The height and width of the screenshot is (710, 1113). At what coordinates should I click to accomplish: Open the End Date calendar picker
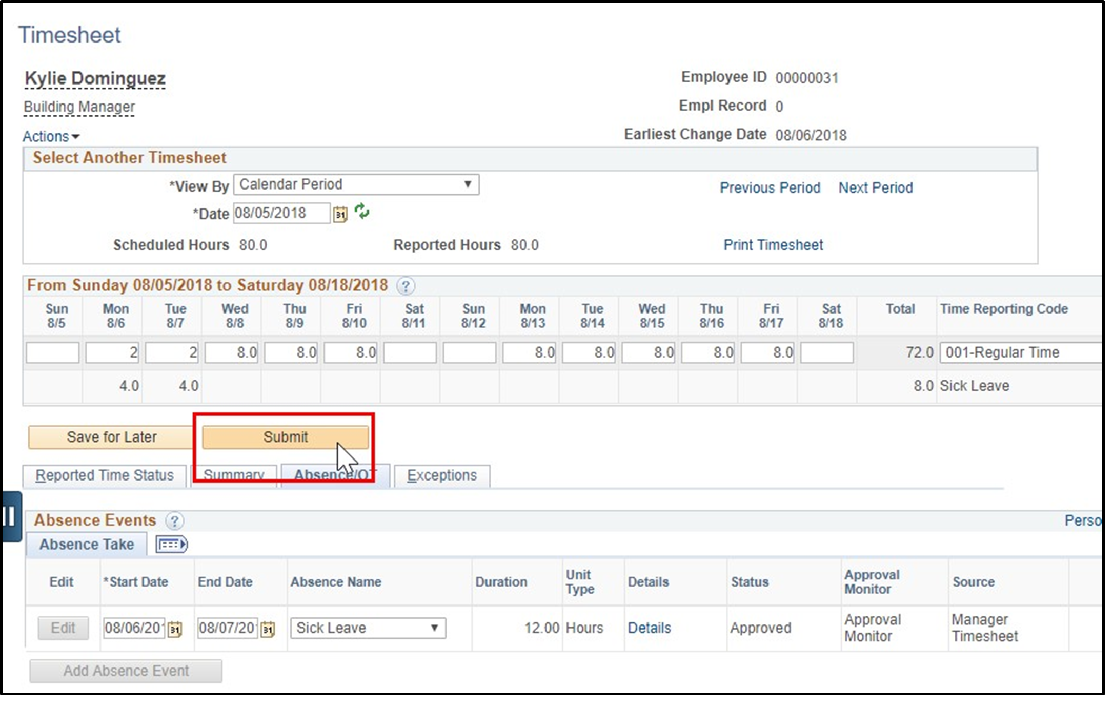click(x=269, y=628)
